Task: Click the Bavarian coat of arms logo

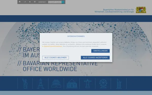Action: pyautogui.click(x=141, y=10)
